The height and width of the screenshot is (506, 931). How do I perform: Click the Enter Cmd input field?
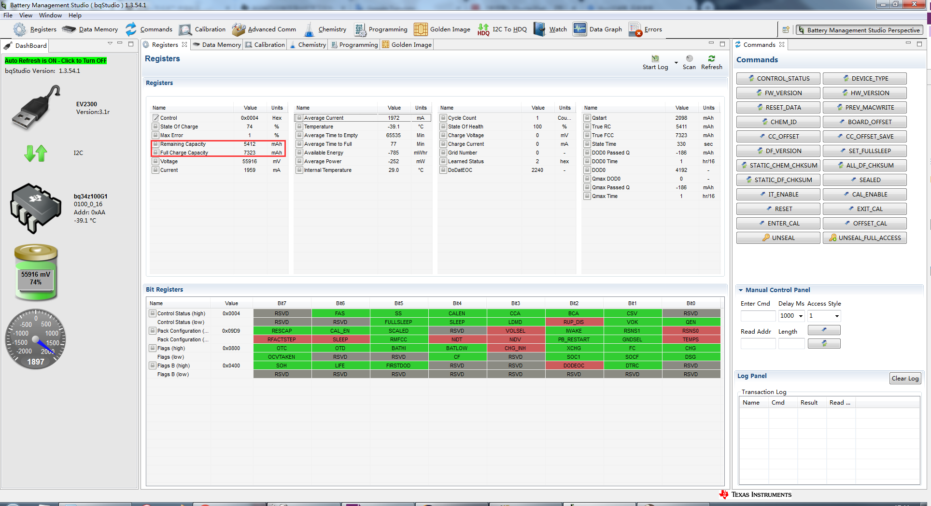coord(758,316)
